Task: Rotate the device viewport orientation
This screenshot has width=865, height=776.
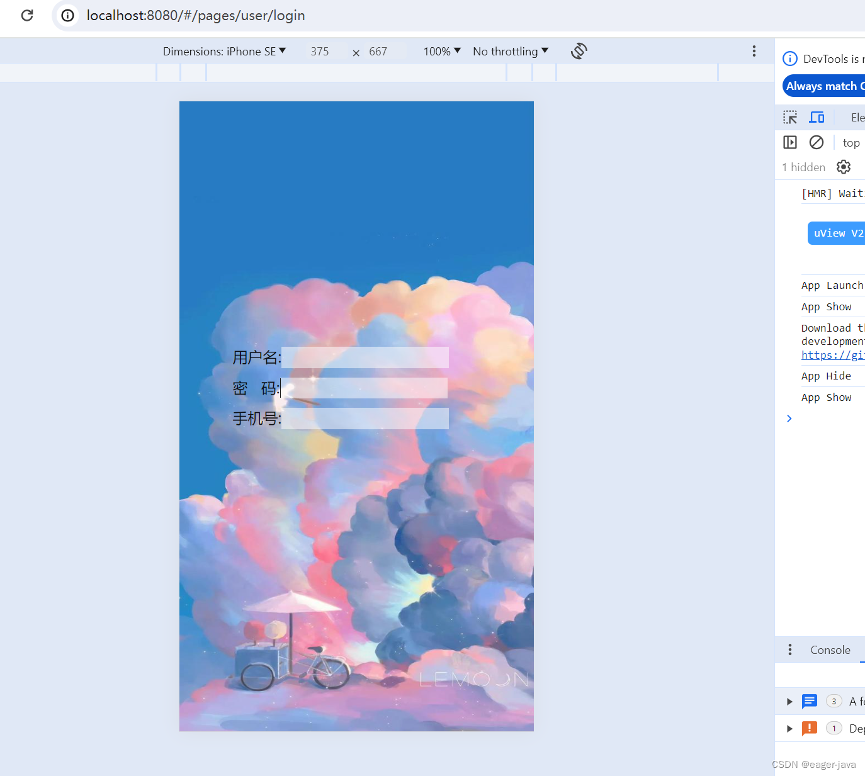Action: tap(579, 51)
